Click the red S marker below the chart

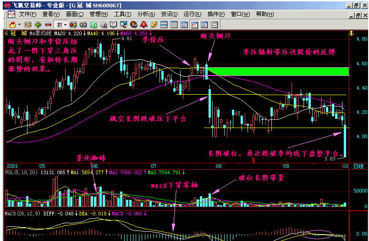(253, 160)
